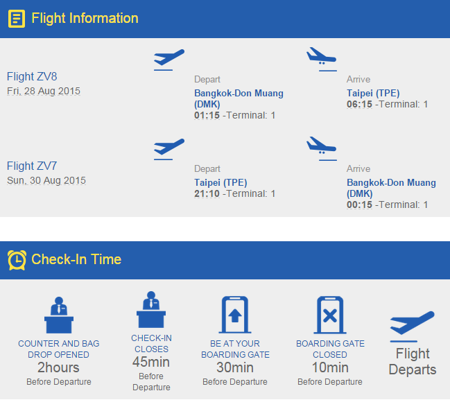
Task: Click the departing plane icon for flight ZV7
Action: coord(168,148)
